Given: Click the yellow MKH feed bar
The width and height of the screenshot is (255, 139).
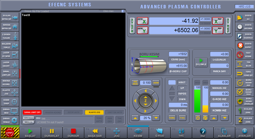Looking at the screenshot, I should tap(205, 99).
